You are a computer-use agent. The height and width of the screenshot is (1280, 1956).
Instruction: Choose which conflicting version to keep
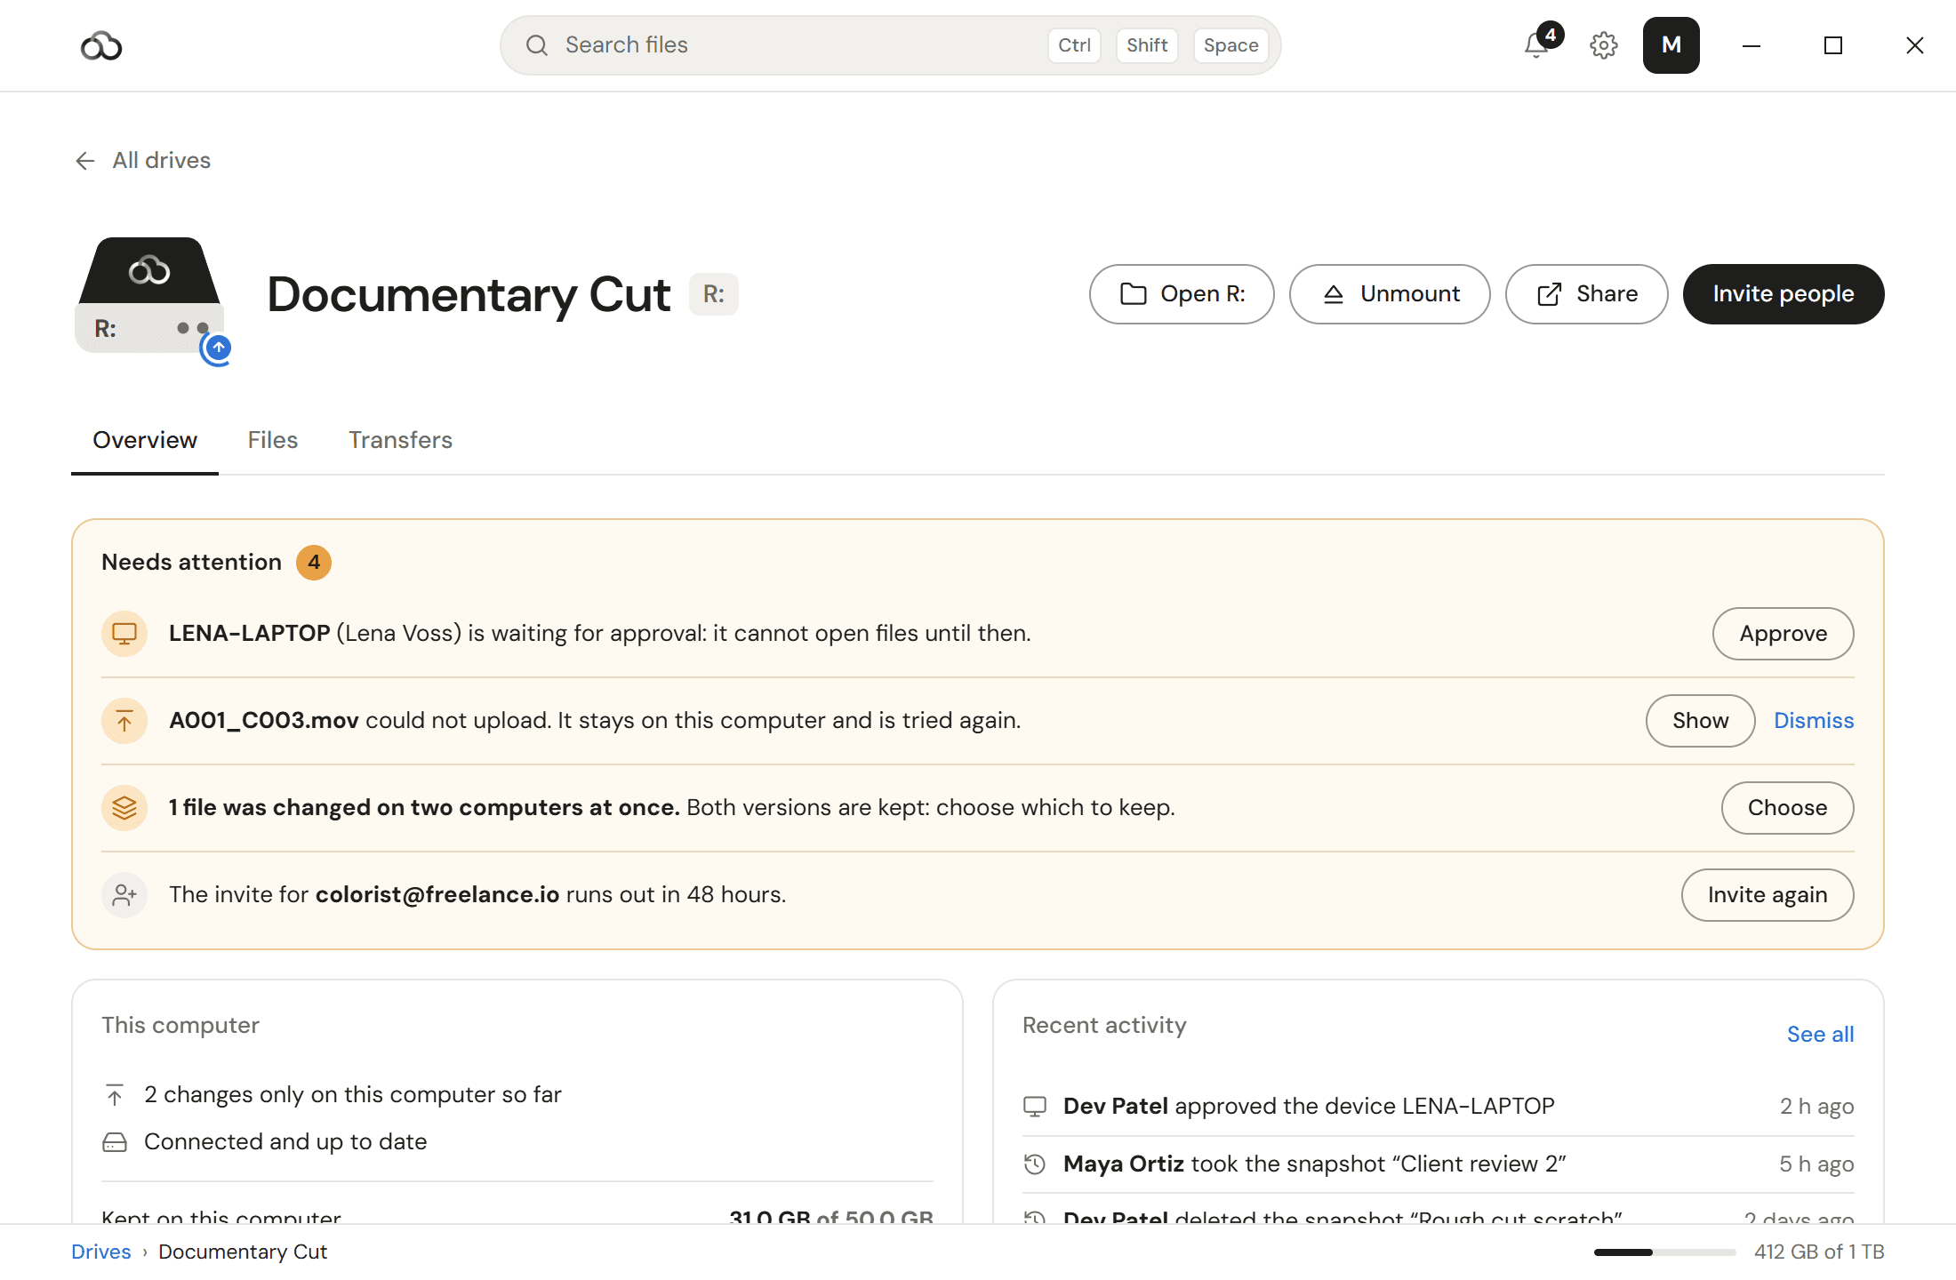coord(1787,808)
